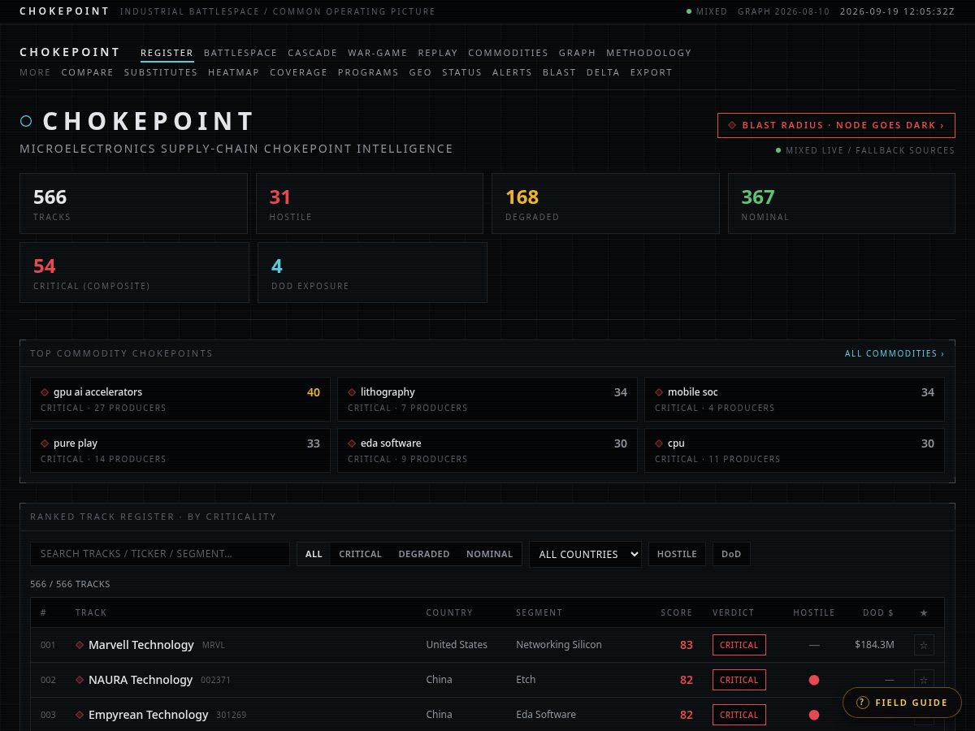Viewport: 975px width, 731px height.
Task: Select the ALL verdict filter
Action: click(314, 554)
